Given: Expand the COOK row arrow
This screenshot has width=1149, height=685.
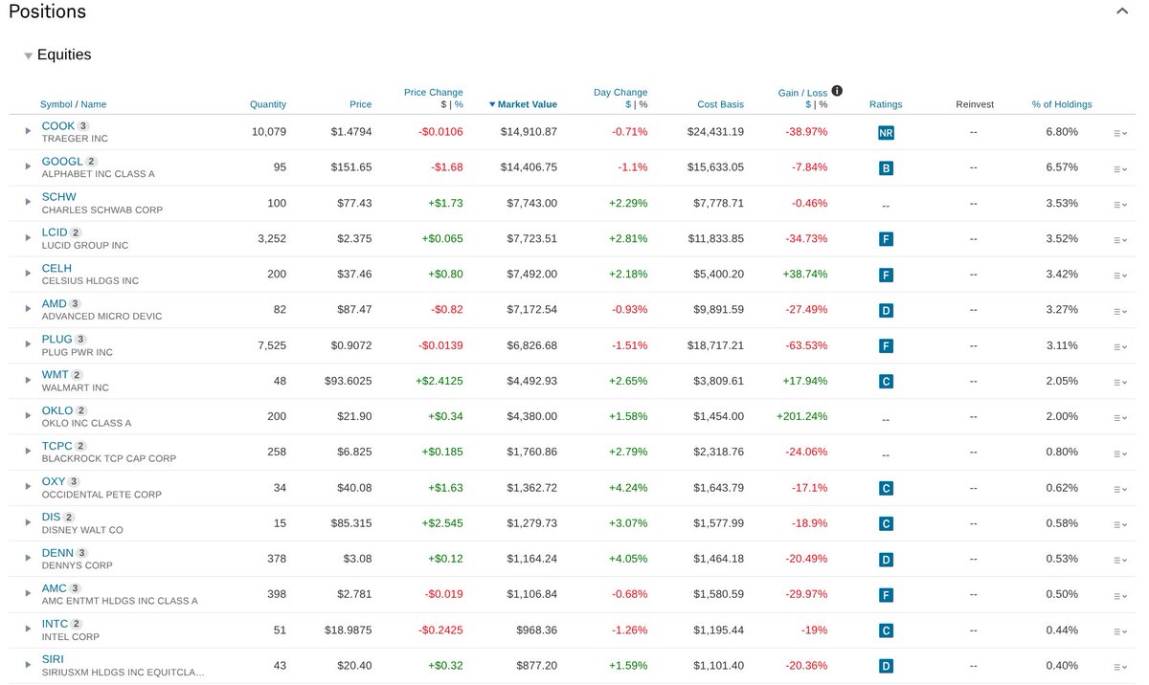Looking at the screenshot, I should 29,131.
